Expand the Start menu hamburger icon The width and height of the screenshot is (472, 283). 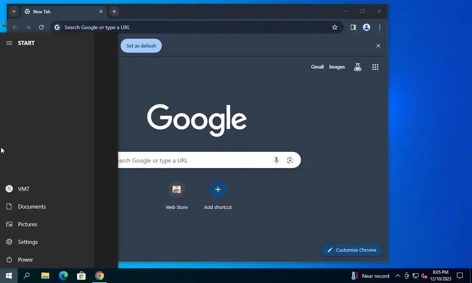9,43
